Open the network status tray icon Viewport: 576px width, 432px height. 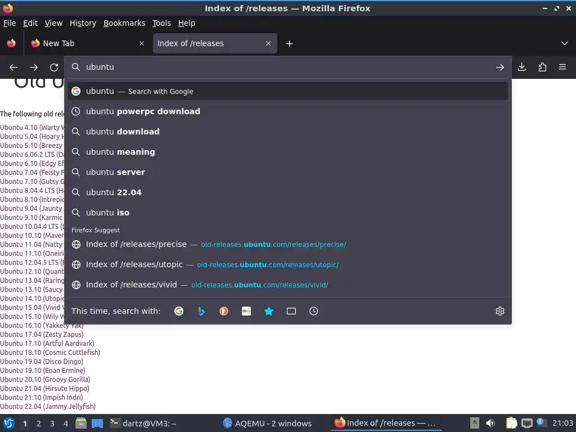[x=526, y=423]
